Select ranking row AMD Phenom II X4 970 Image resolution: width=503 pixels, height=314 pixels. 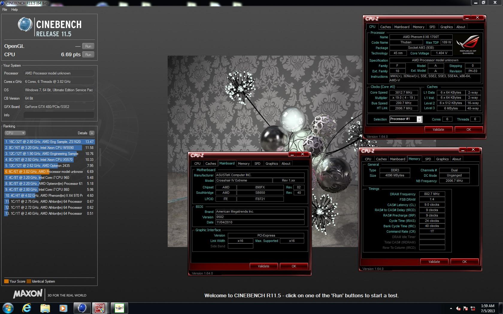[49, 196]
